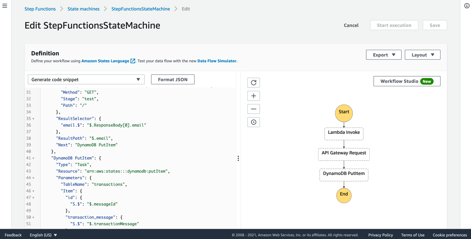Click line number 39 in the gutter
The height and width of the screenshot is (239, 471).
click(x=28, y=145)
